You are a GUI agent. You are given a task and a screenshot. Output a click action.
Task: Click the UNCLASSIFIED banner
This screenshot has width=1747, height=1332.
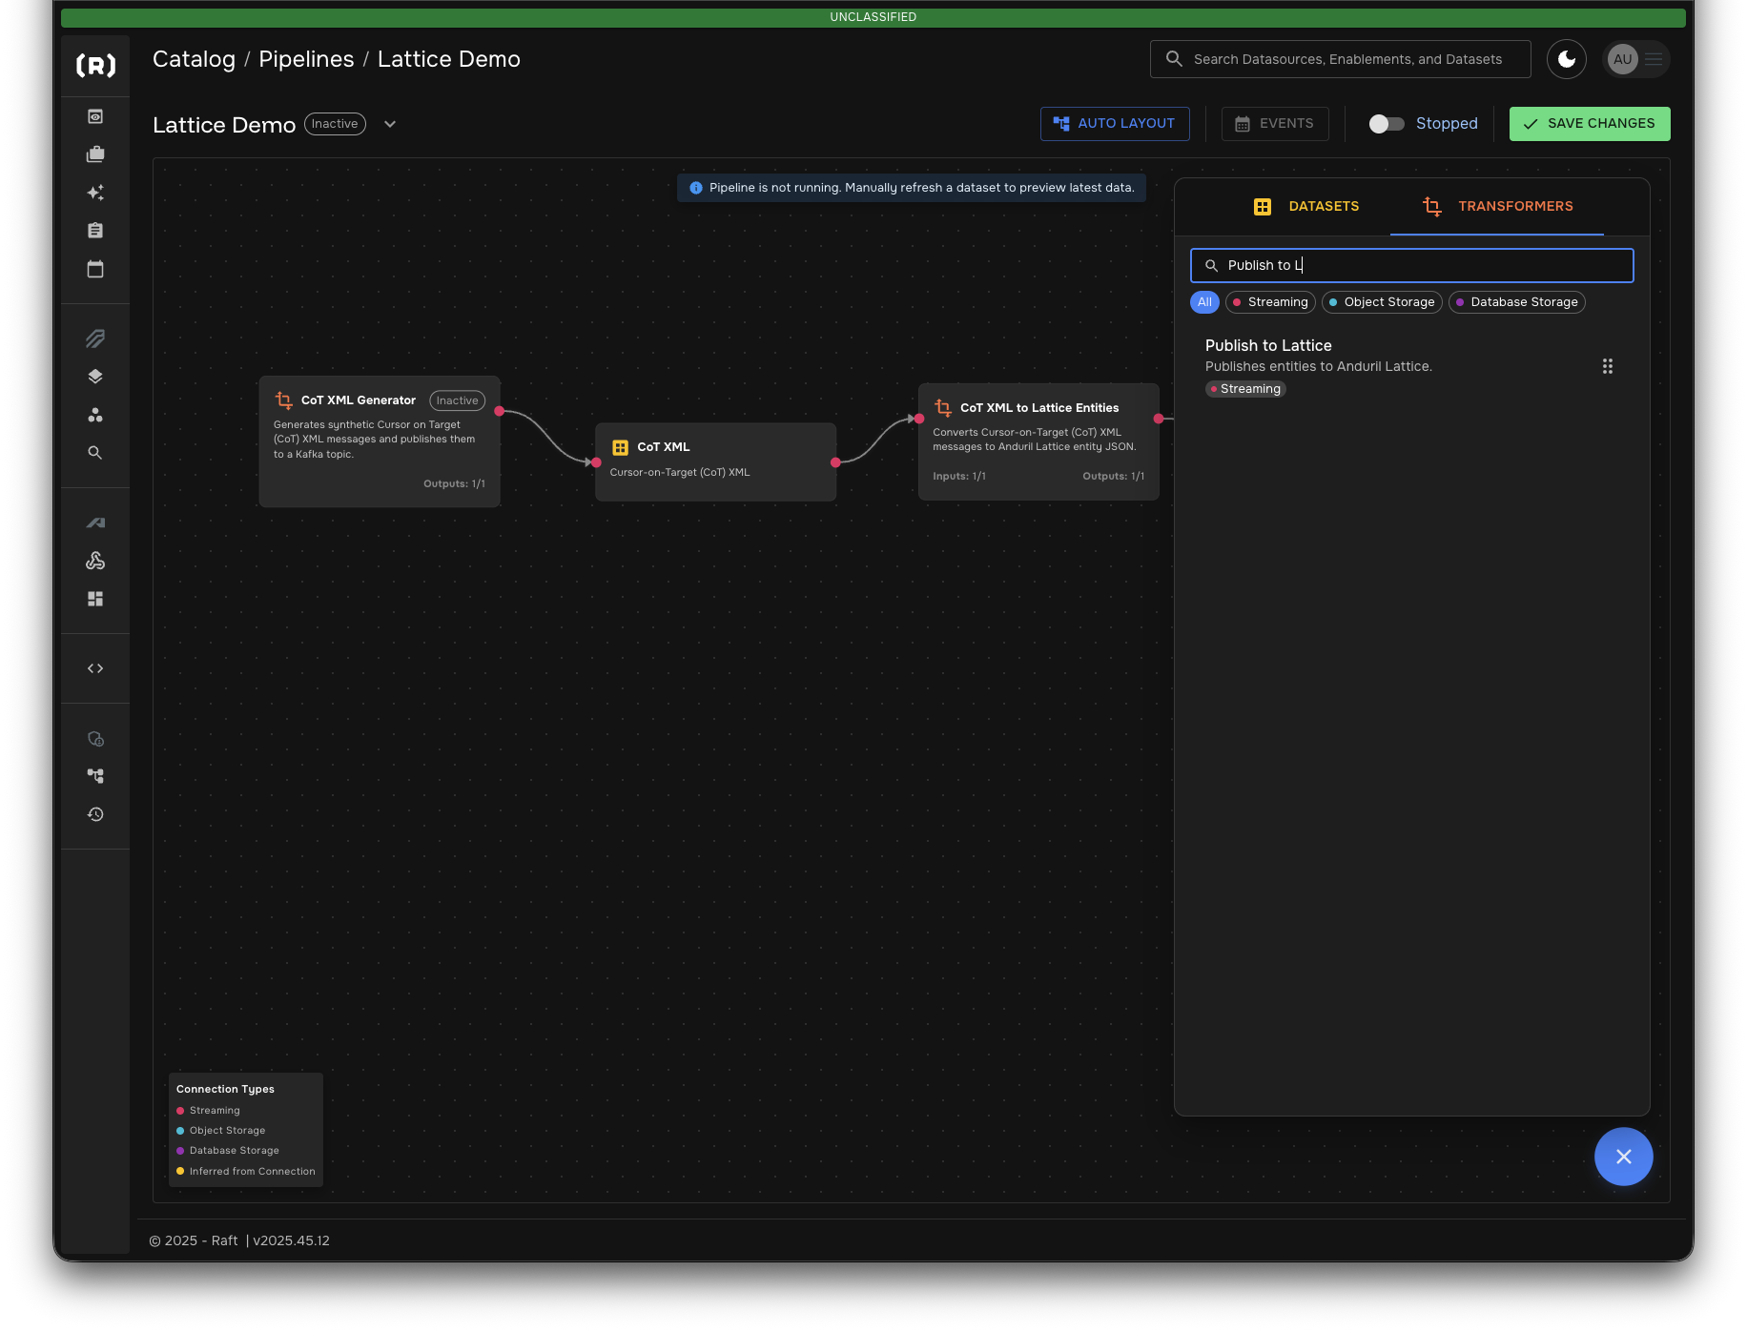(x=873, y=17)
